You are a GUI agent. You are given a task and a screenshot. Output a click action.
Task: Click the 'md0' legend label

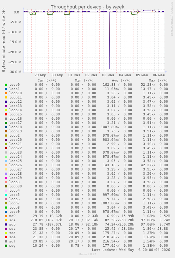(12, 216)
